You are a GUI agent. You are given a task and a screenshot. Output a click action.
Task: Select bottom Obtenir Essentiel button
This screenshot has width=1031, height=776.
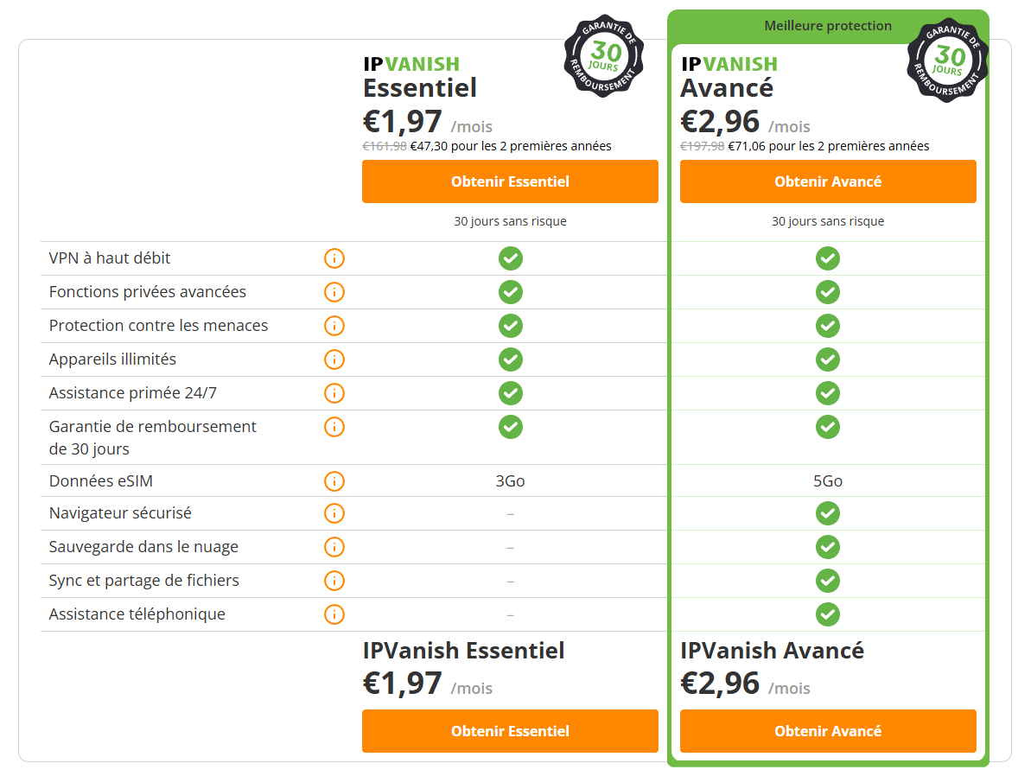pyautogui.click(x=510, y=731)
